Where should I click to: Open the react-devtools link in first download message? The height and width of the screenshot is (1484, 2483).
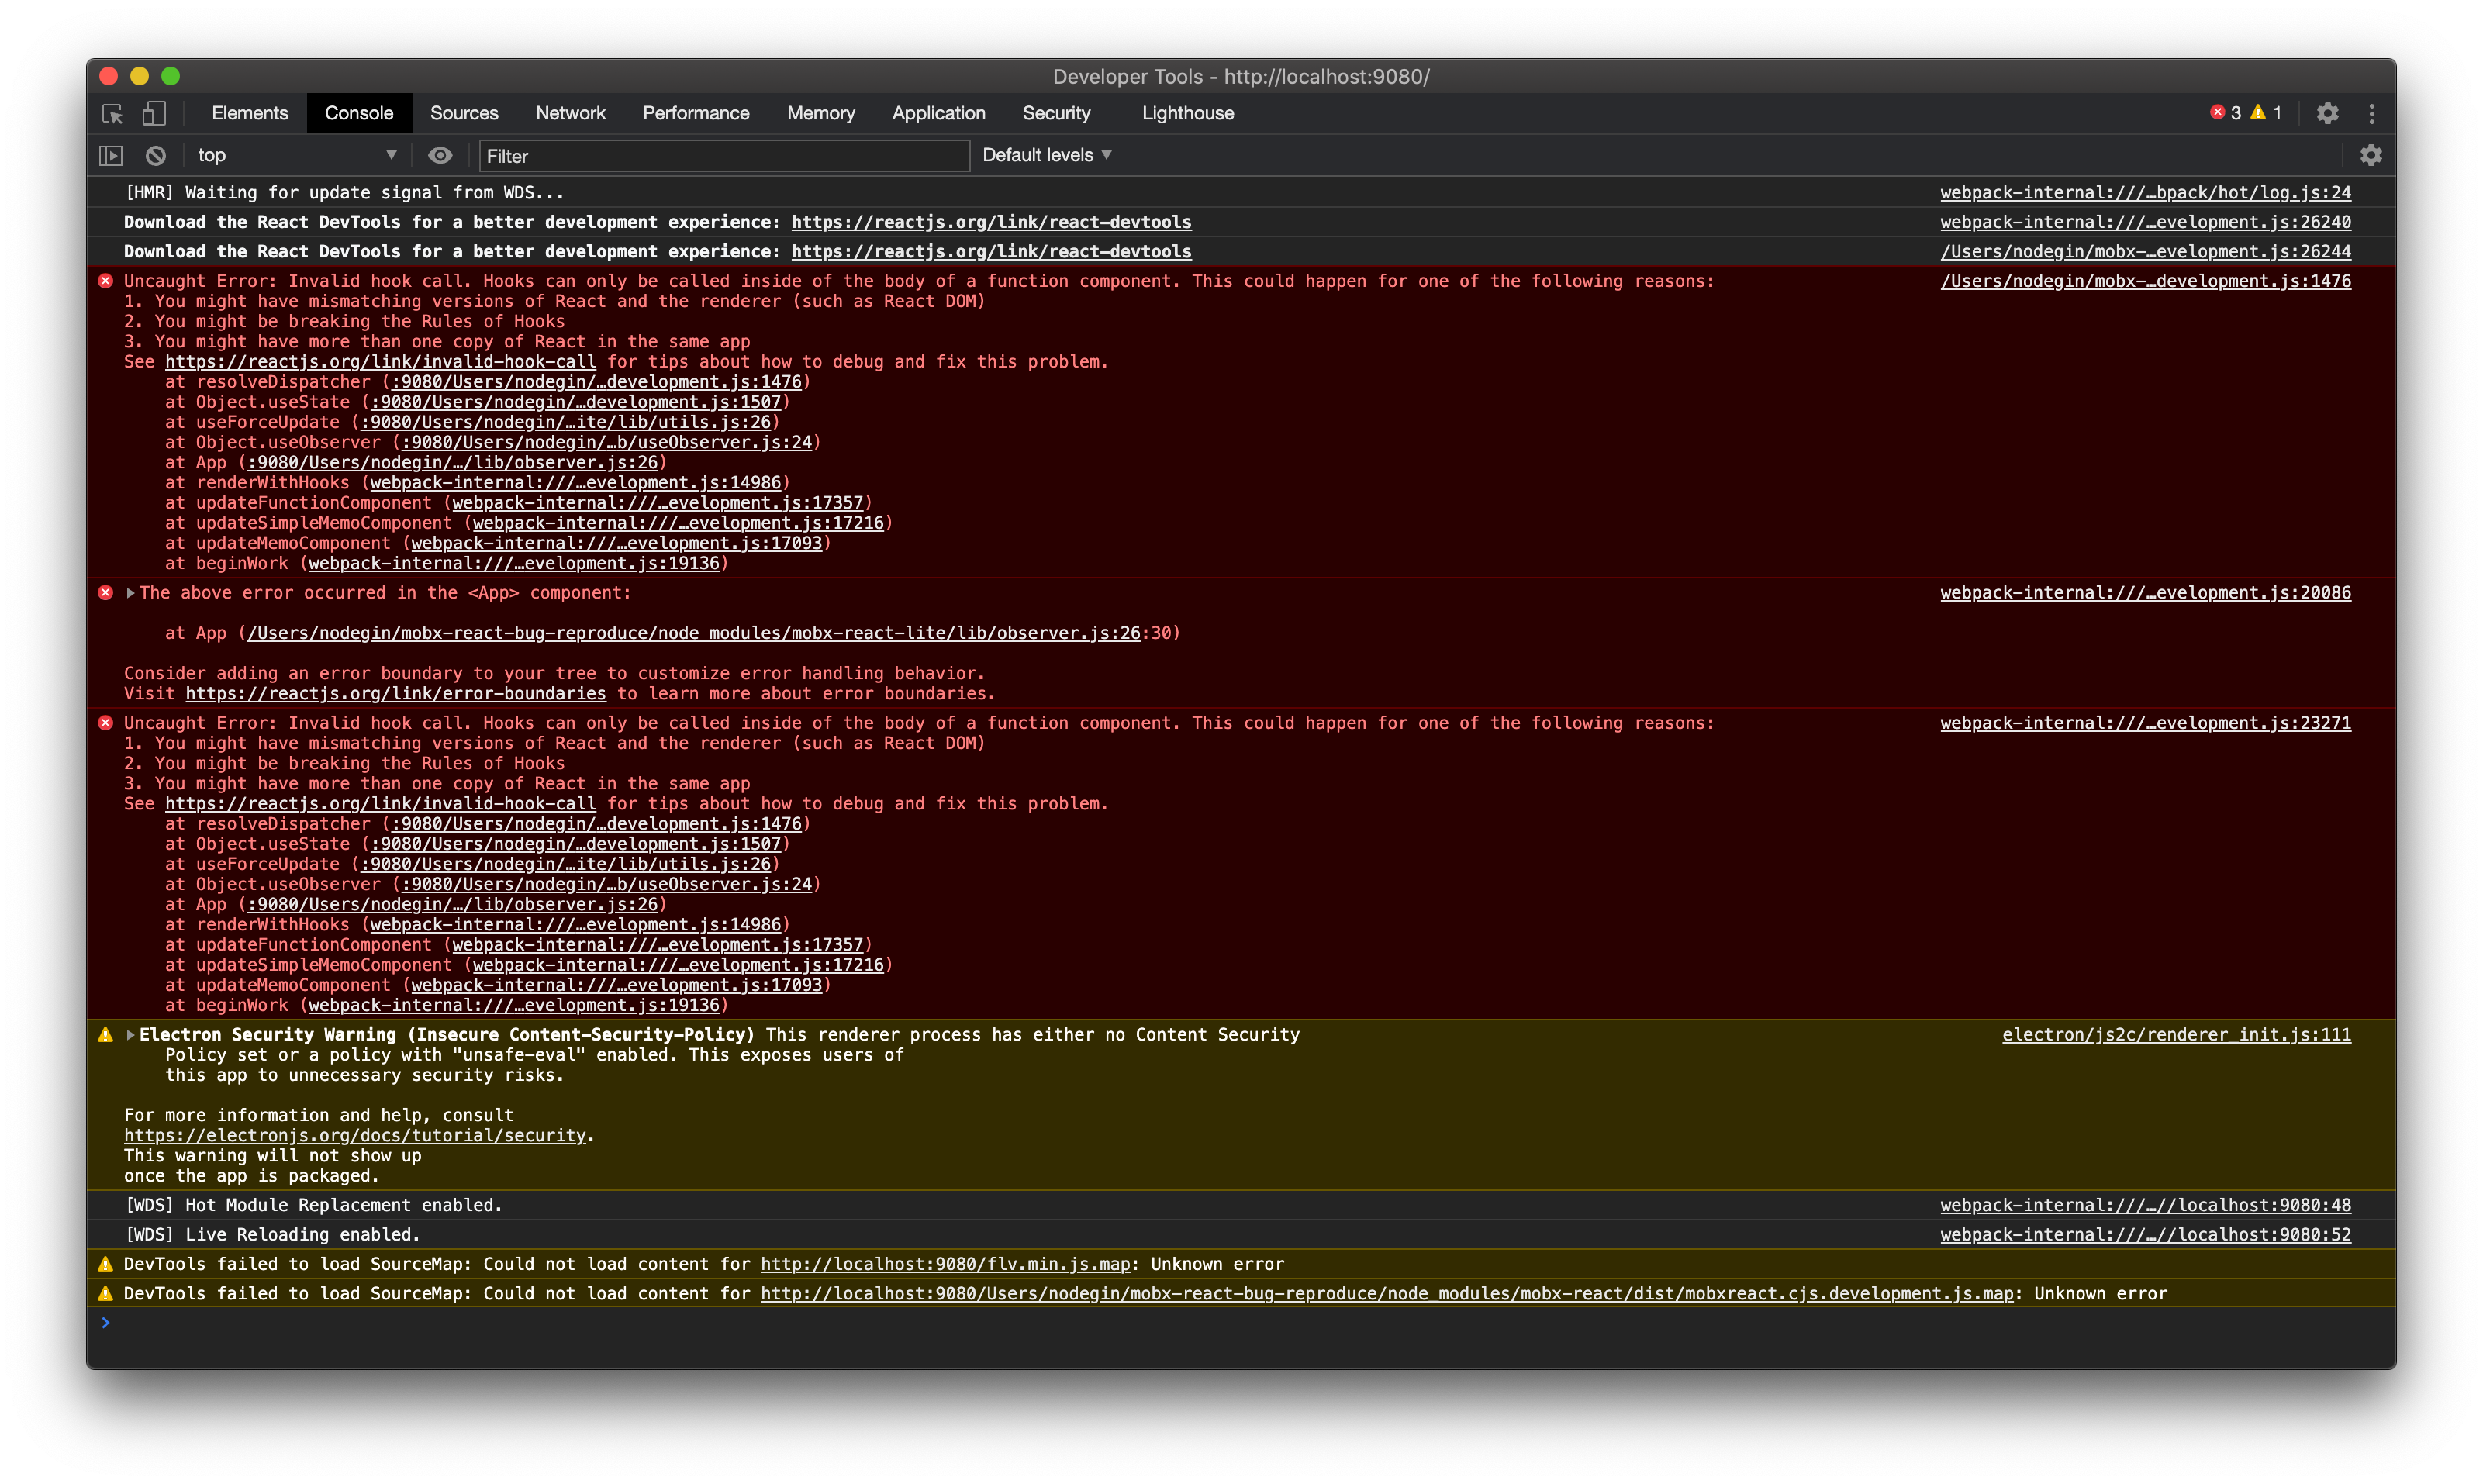[990, 222]
